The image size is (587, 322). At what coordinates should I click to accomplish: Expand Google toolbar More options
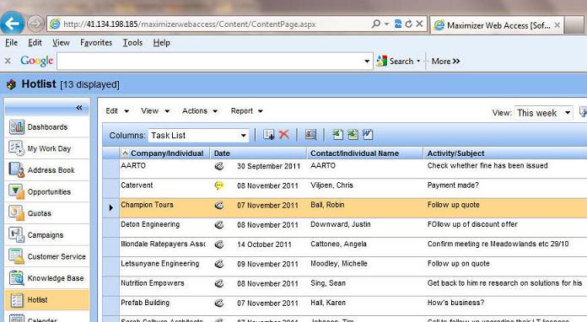[x=445, y=61]
